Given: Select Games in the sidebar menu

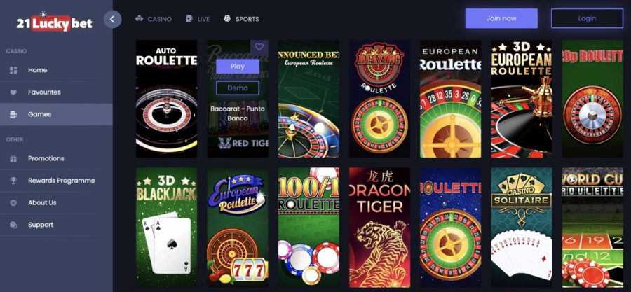Looking at the screenshot, I should click(56, 114).
